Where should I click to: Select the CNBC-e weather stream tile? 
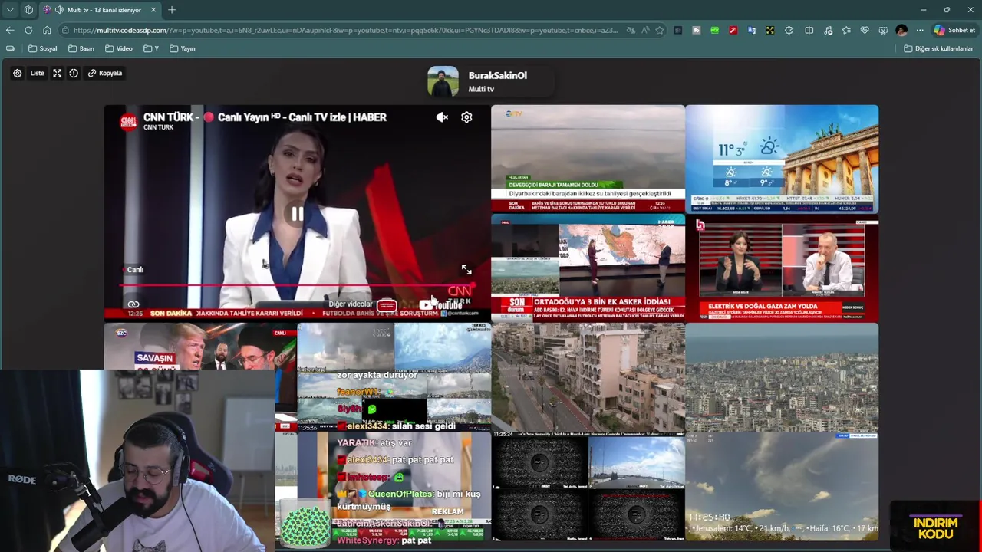[x=782, y=159]
